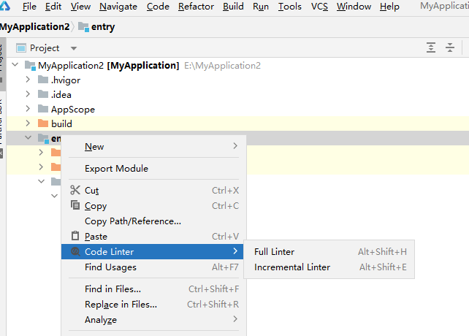Image resolution: width=469 pixels, height=336 pixels.
Task: Click the entry module folder icon in tree
Action: [x=43, y=138]
